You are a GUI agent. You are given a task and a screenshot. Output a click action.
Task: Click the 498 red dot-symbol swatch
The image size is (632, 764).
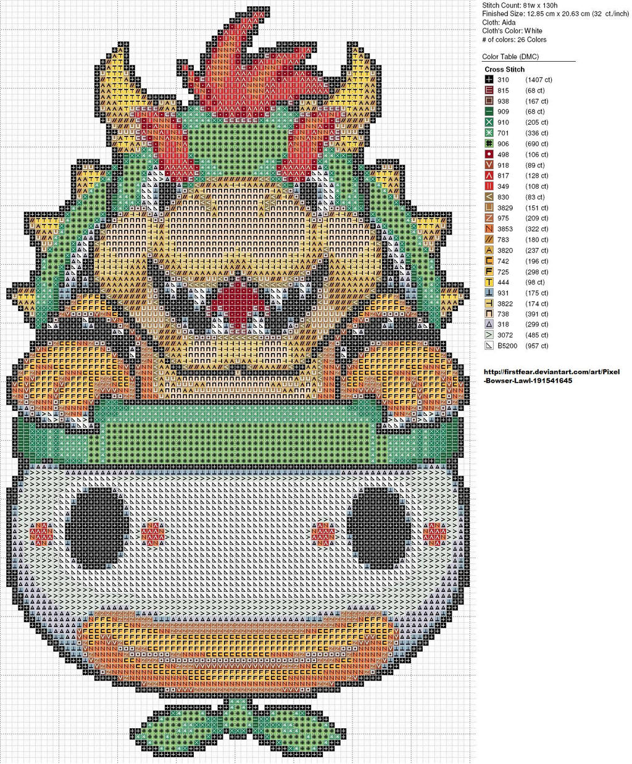coord(489,154)
